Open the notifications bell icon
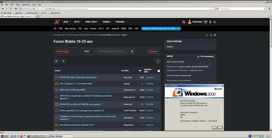Viewport: 272px width, 138px height. (210, 22)
